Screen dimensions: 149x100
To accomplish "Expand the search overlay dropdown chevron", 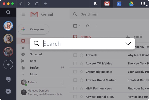I will point(128,44).
